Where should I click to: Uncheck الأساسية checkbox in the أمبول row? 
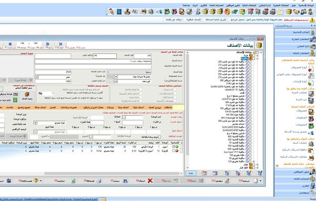pos(173,147)
